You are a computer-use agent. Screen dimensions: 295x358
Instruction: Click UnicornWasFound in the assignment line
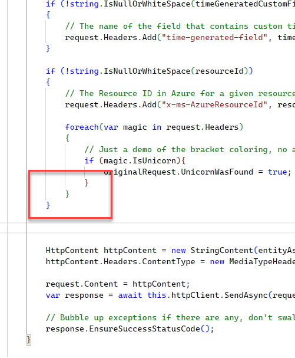click(217, 172)
